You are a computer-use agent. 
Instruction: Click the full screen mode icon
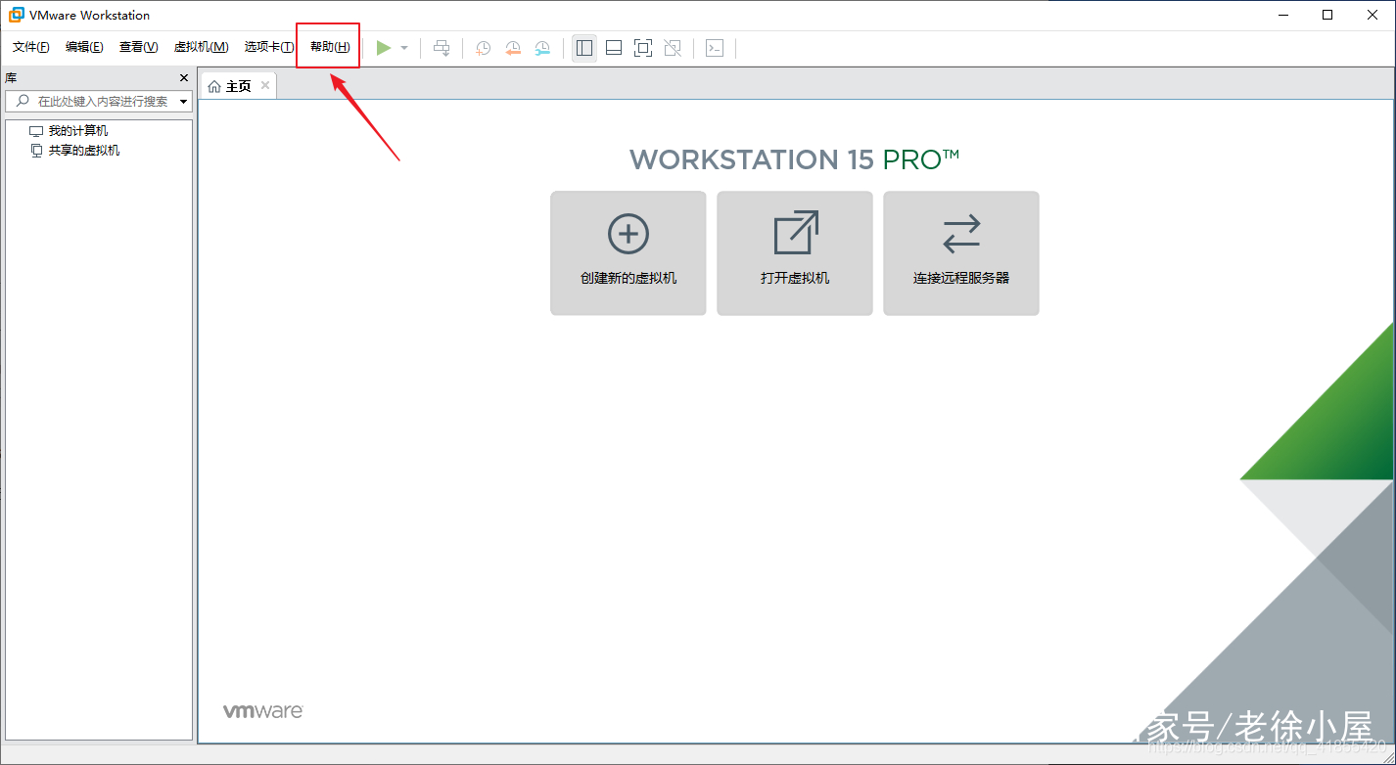(643, 48)
